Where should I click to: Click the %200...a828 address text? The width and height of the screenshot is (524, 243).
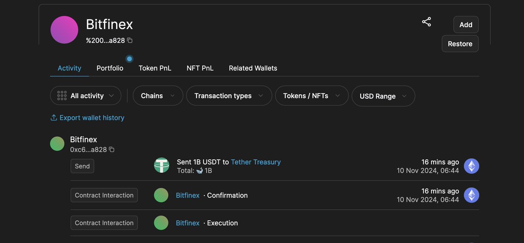pyautogui.click(x=106, y=41)
